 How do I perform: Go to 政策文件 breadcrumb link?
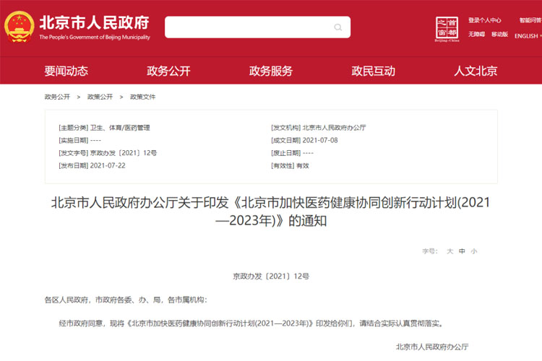(143, 97)
